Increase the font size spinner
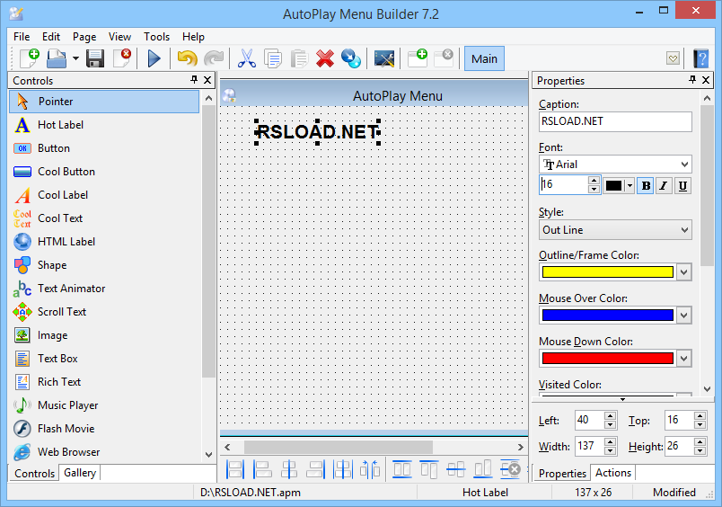The width and height of the screenshot is (722, 507). point(594,180)
